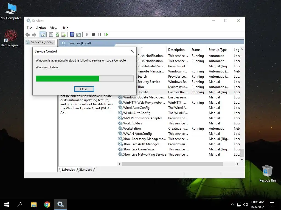Click the gear icon beside Wired AutoConfig
The image size is (281, 210).
coord(120,107)
